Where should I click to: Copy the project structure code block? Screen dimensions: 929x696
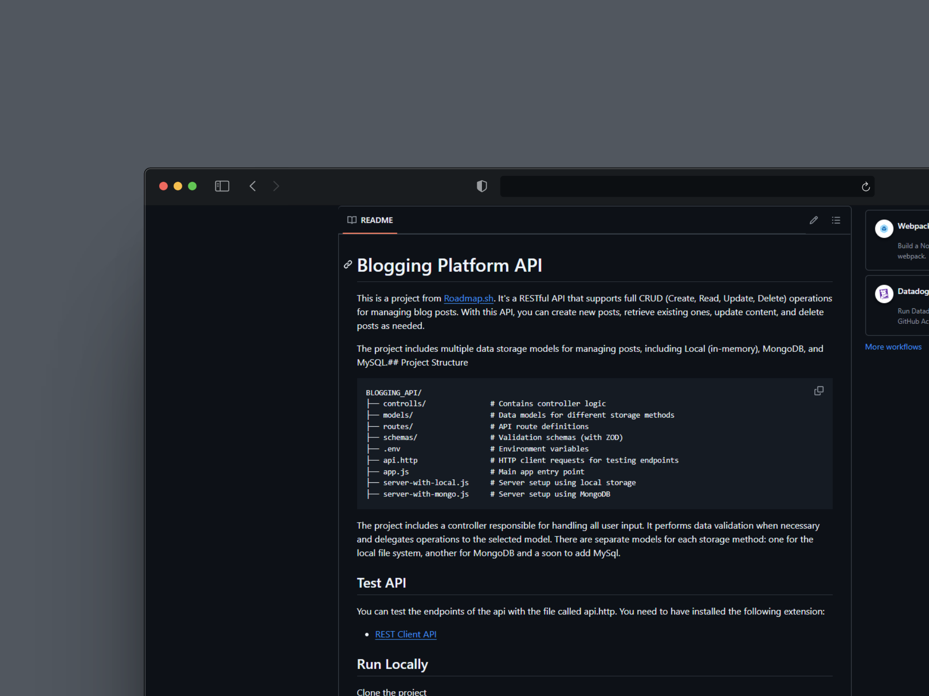(x=819, y=391)
